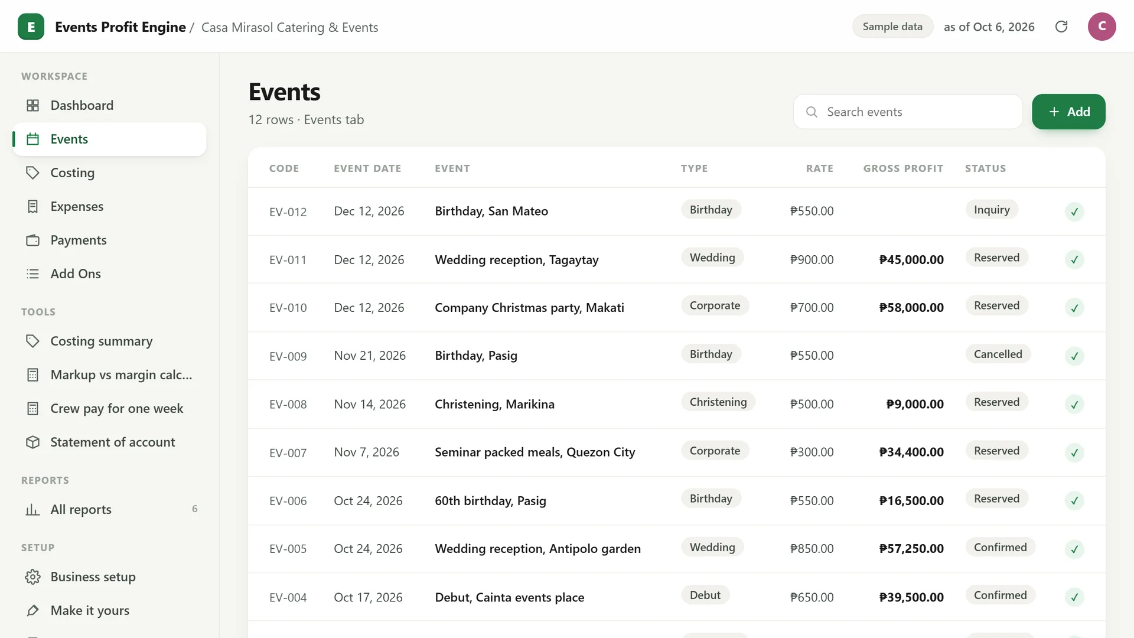This screenshot has height=638, width=1134.
Task: Click the Add Ons list icon
Action: click(x=33, y=274)
